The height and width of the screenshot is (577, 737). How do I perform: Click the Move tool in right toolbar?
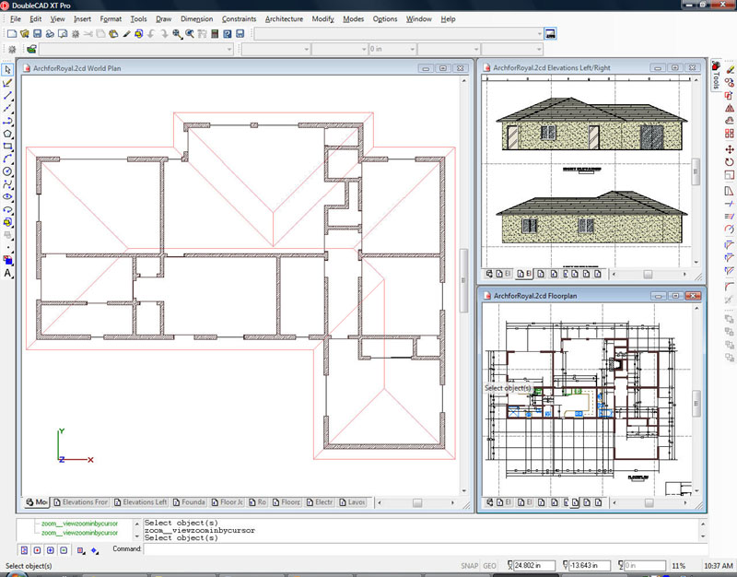tap(729, 149)
